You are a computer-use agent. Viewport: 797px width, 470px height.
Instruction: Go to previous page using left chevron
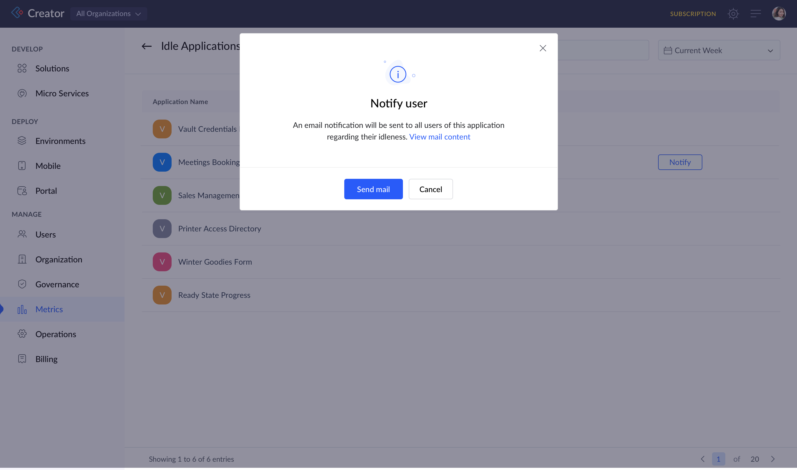pos(702,459)
